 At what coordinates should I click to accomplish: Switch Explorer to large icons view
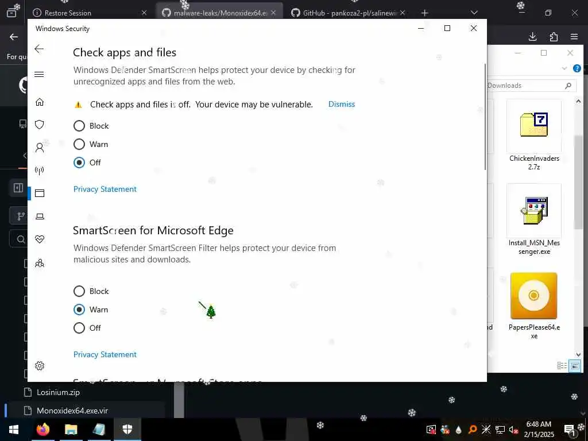click(574, 366)
